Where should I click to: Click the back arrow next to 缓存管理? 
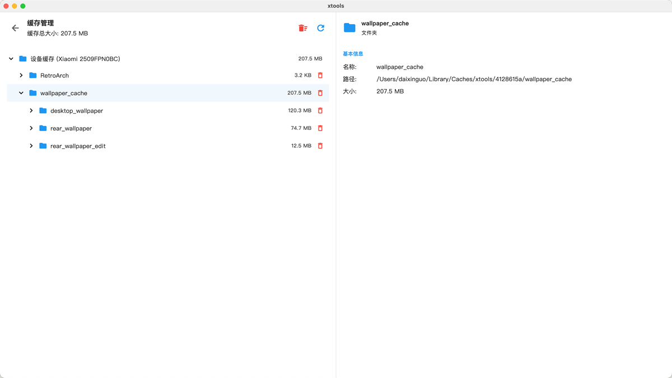tap(15, 28)
